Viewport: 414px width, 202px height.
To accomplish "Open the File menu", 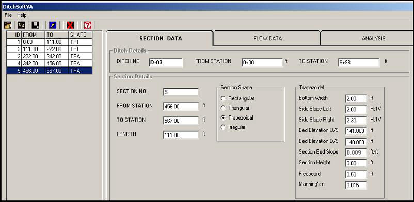I will click(x=8, y=15).
